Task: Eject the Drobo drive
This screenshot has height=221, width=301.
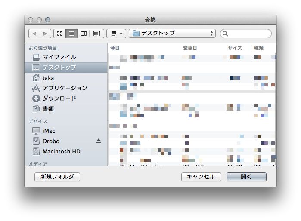Action: (99, 141)
